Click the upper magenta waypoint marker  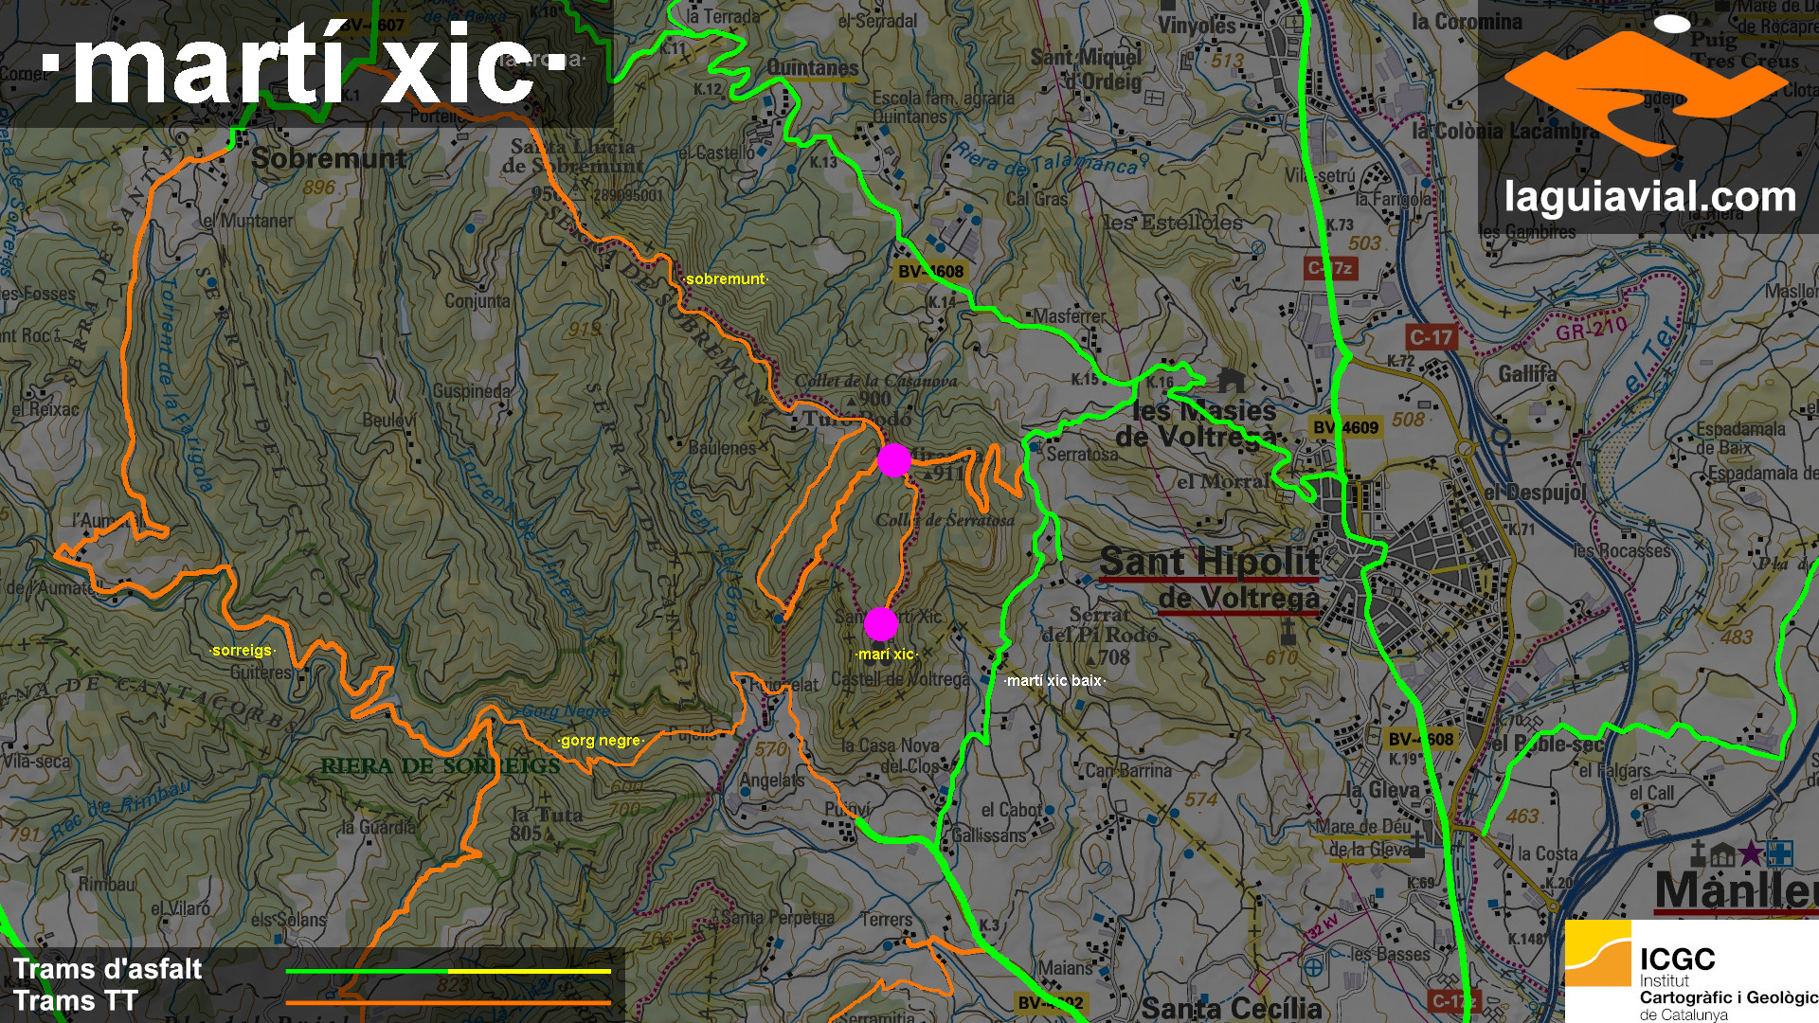[893, 460]
